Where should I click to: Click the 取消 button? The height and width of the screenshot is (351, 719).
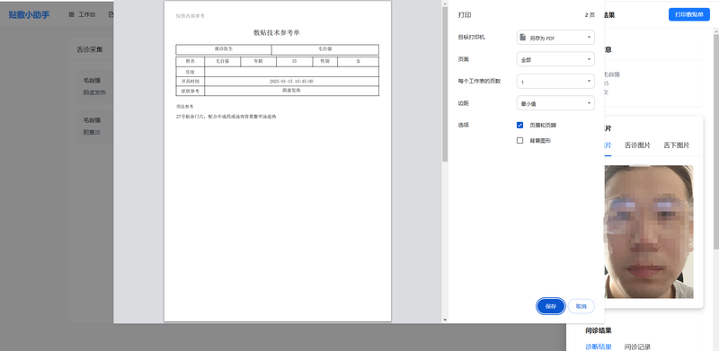coord(581,306)
